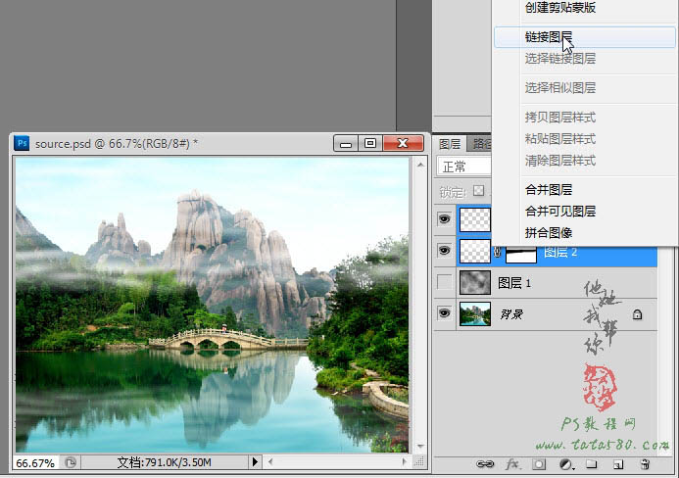Select 合并可见图层 menu entry
The image size is (679, 478).
pyautogui.click(x=560, y=212)
